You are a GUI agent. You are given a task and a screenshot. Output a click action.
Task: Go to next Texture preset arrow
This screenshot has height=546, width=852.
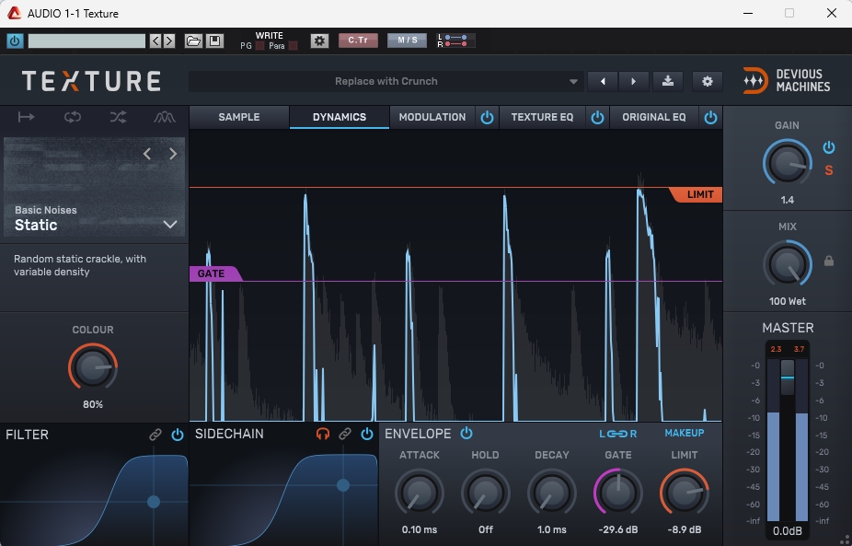tap(633, 82)
